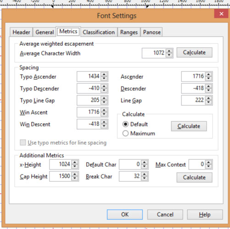Select the Maximum calculate option
This screenshot has width=230, height=229.
point(139,133)
